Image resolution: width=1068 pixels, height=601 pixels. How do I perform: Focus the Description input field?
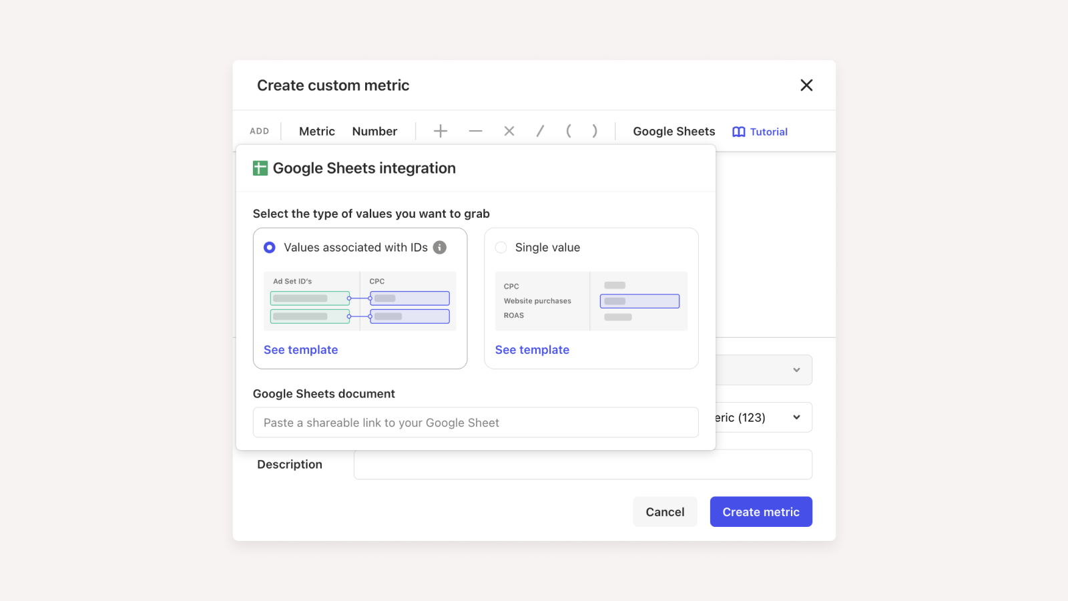(x=583, y=464)
